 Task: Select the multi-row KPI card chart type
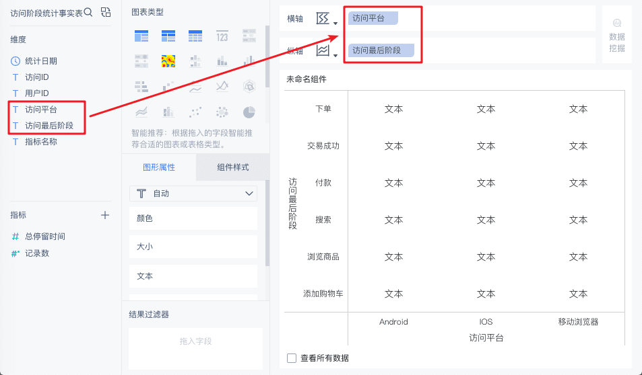coord(249,36)
